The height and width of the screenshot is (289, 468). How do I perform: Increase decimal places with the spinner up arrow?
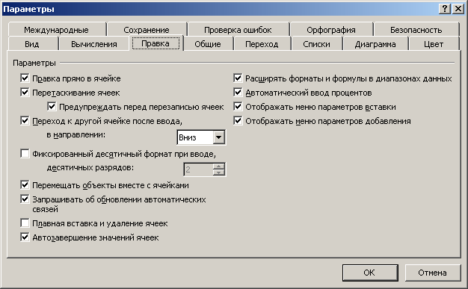pos(219,167)
